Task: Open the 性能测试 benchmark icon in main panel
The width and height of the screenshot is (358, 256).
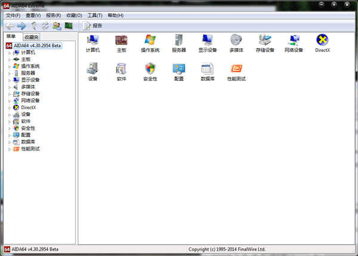Action: (236, 69)
